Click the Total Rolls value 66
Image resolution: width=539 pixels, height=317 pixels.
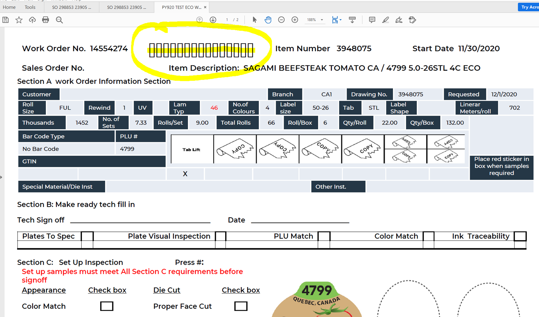click(271, 123)
